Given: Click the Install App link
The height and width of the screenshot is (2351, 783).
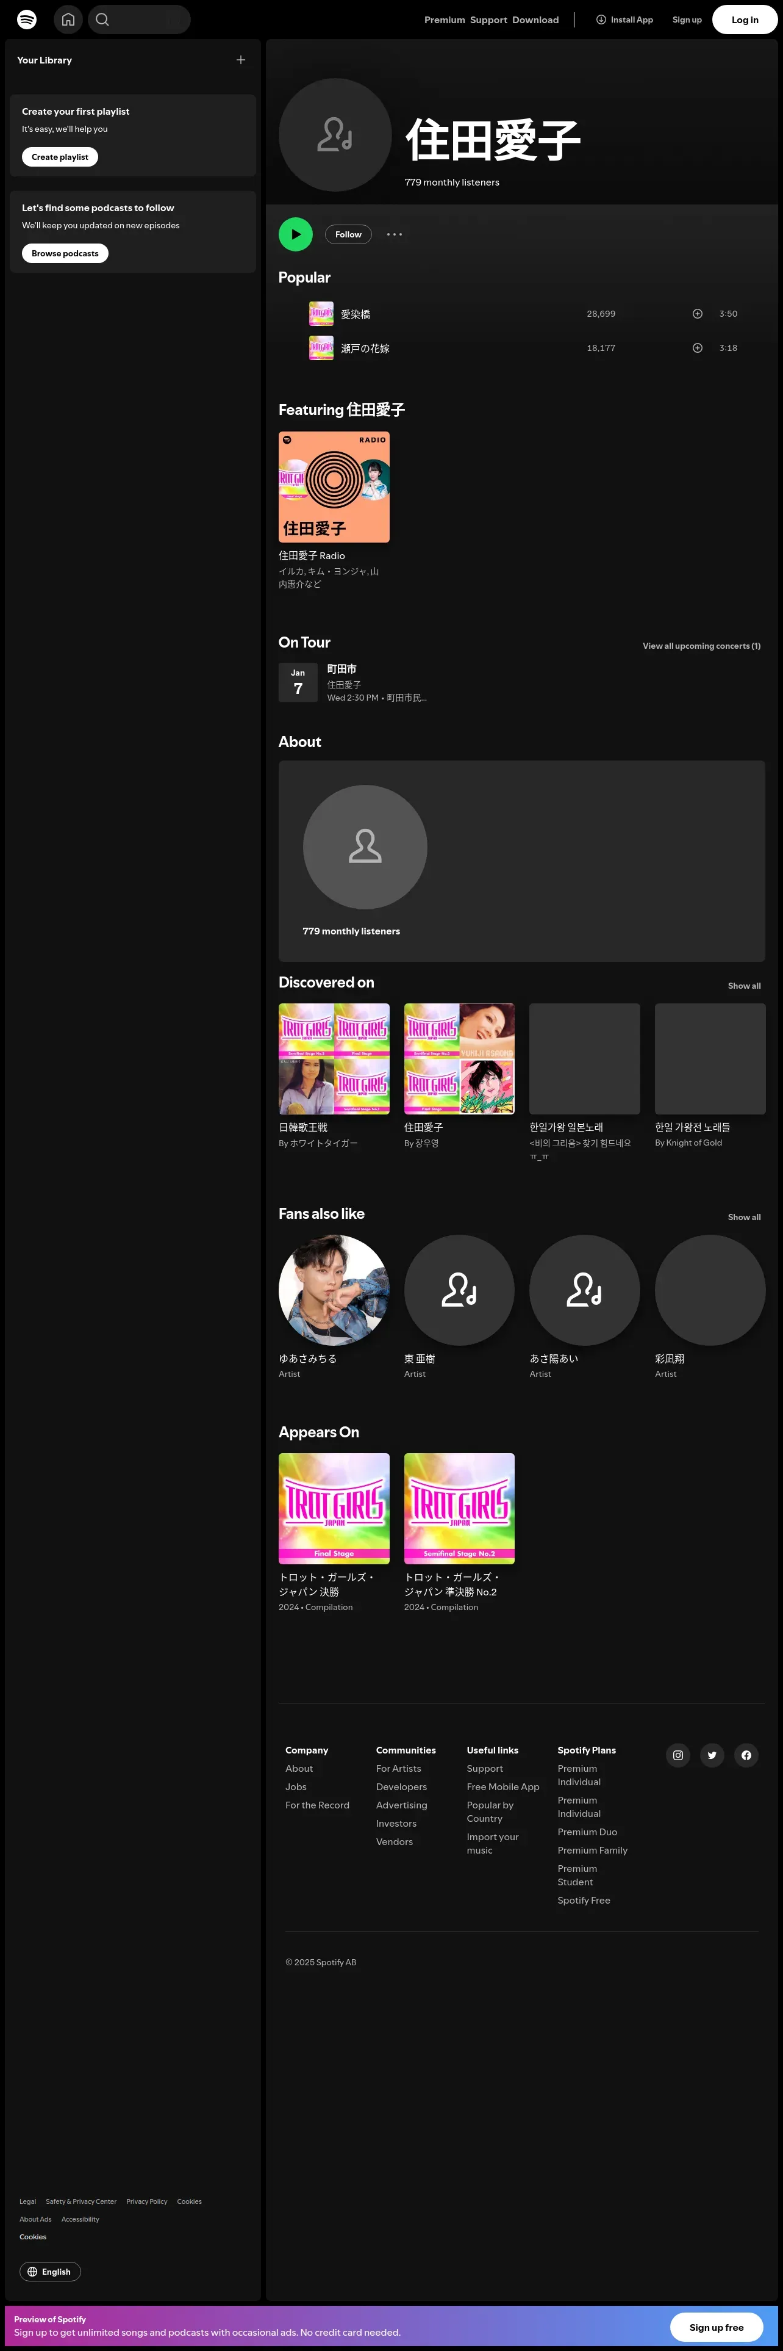Looking at the screenshot, I should tap(624, 19).
